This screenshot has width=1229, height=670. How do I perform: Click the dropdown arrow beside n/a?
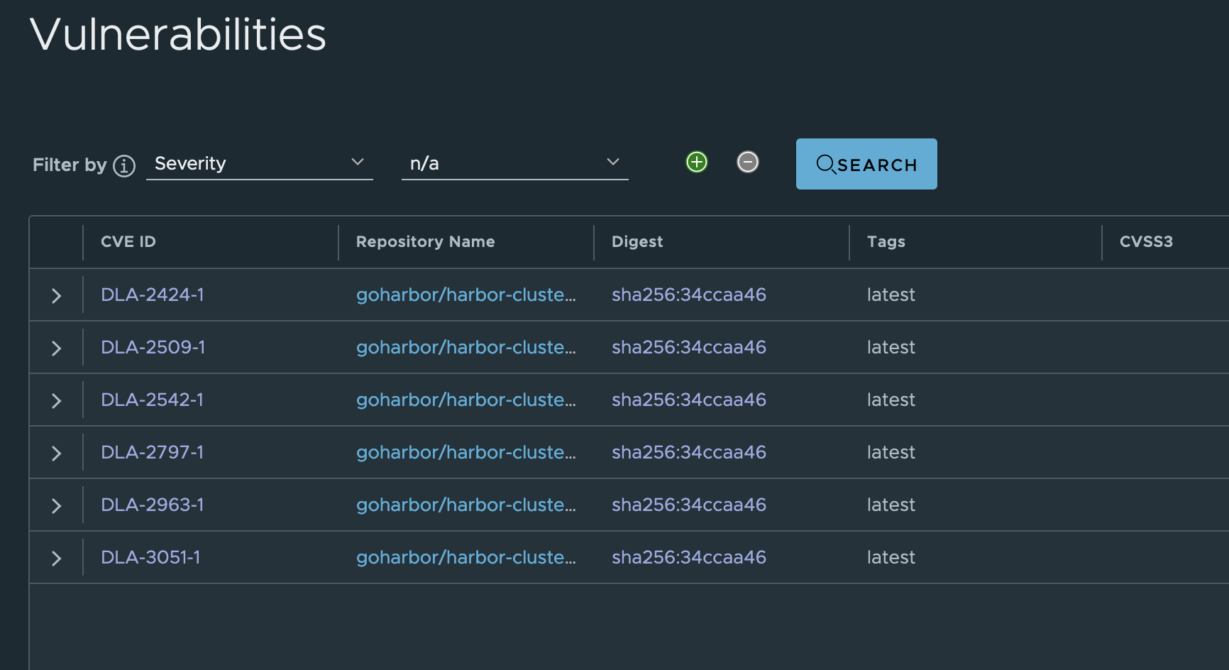coord(612,163)
